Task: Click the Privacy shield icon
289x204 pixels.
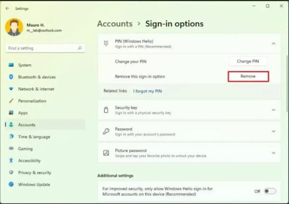Action: (11, 172)
